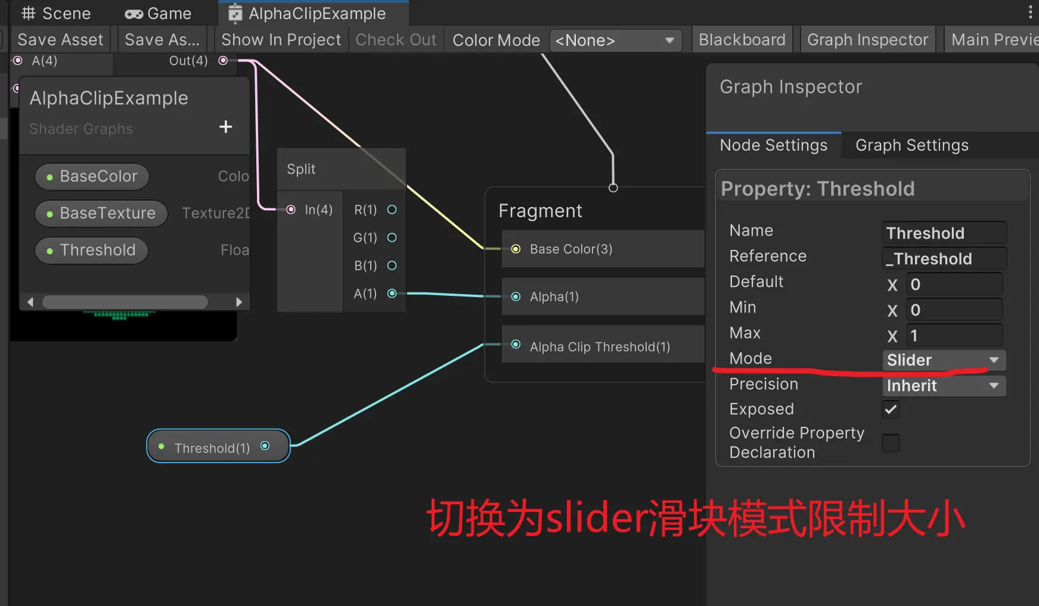Click Show In Project button
This screenshot has height=606, width=1039.
[x=281, y=40]
